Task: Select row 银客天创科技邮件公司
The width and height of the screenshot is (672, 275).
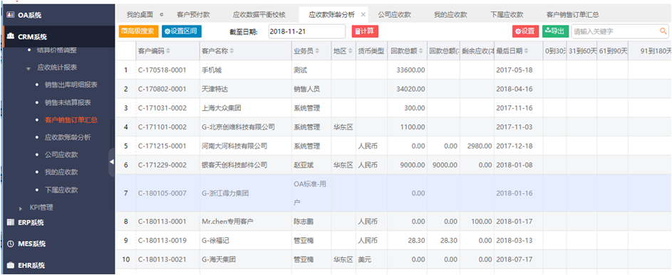Action: (393, 165)
